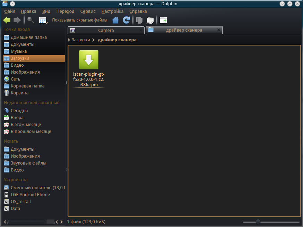Click драйвер сканера breadcrumb segment

[117, 40]
